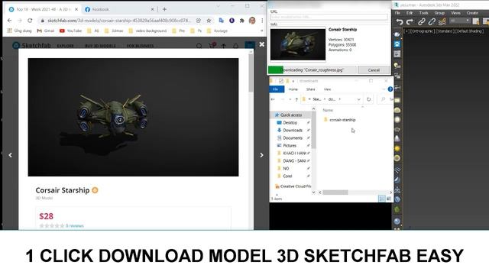This screenshot has width=489, height=275.
Task: Open the footage bookmarks folder
Action: click(217, 31)
